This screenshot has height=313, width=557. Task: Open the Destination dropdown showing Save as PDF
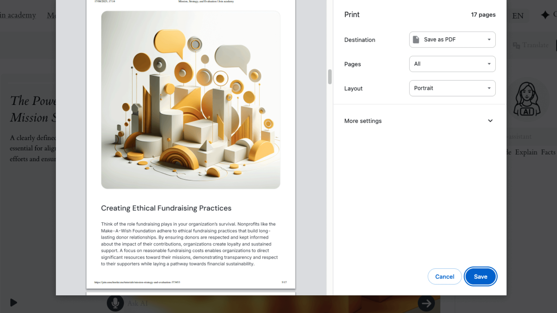point(452,40)
